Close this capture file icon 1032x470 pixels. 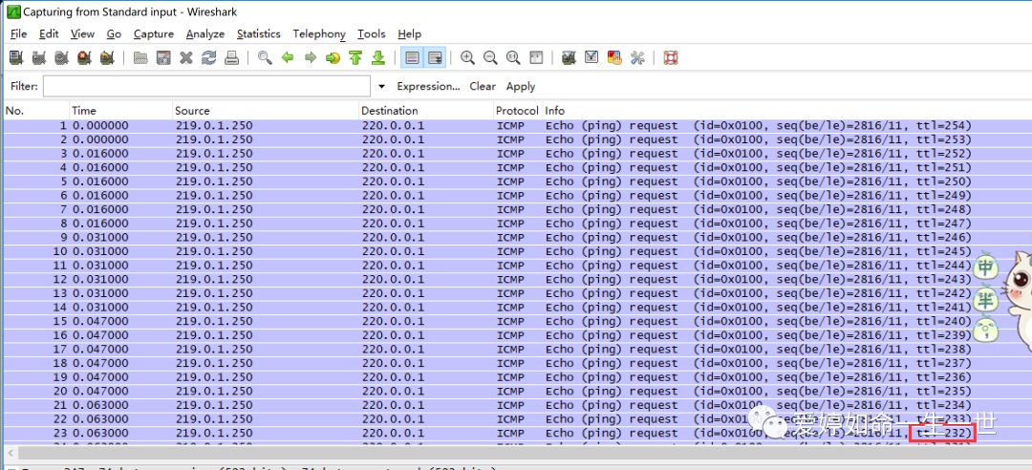186,58
